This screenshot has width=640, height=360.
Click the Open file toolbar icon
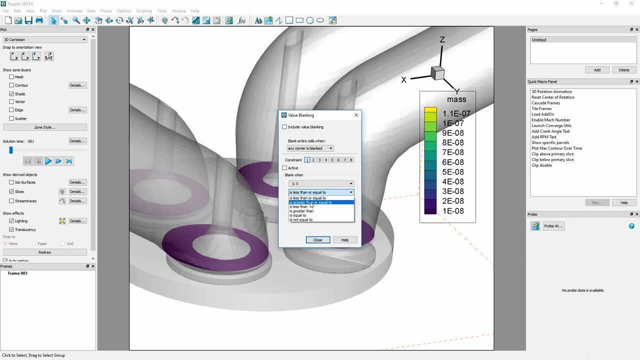[18, 20]
